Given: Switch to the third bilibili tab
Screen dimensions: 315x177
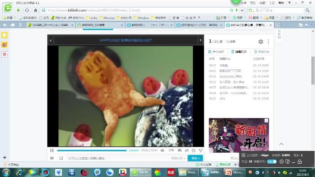Looking at the screenshot, I should [150, 25].
